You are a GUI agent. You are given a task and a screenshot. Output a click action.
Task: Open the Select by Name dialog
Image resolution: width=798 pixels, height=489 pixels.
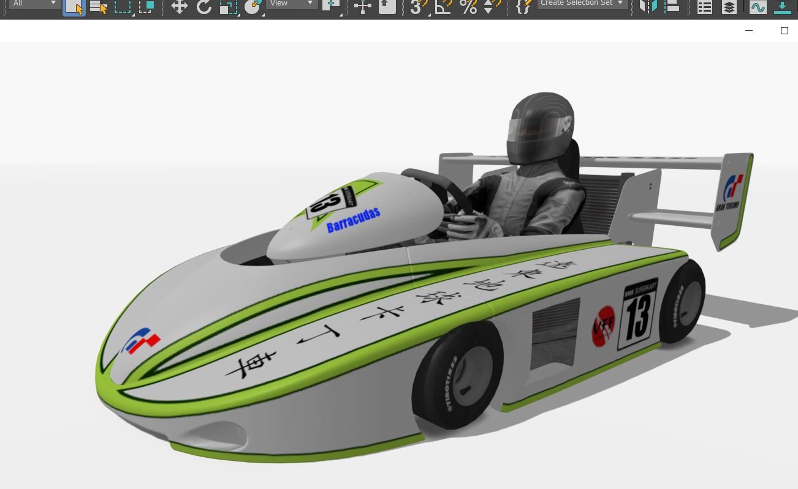click(98, 7)
